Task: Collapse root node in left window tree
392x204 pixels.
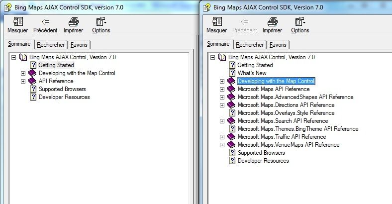Action: click(x=14, y=58)
